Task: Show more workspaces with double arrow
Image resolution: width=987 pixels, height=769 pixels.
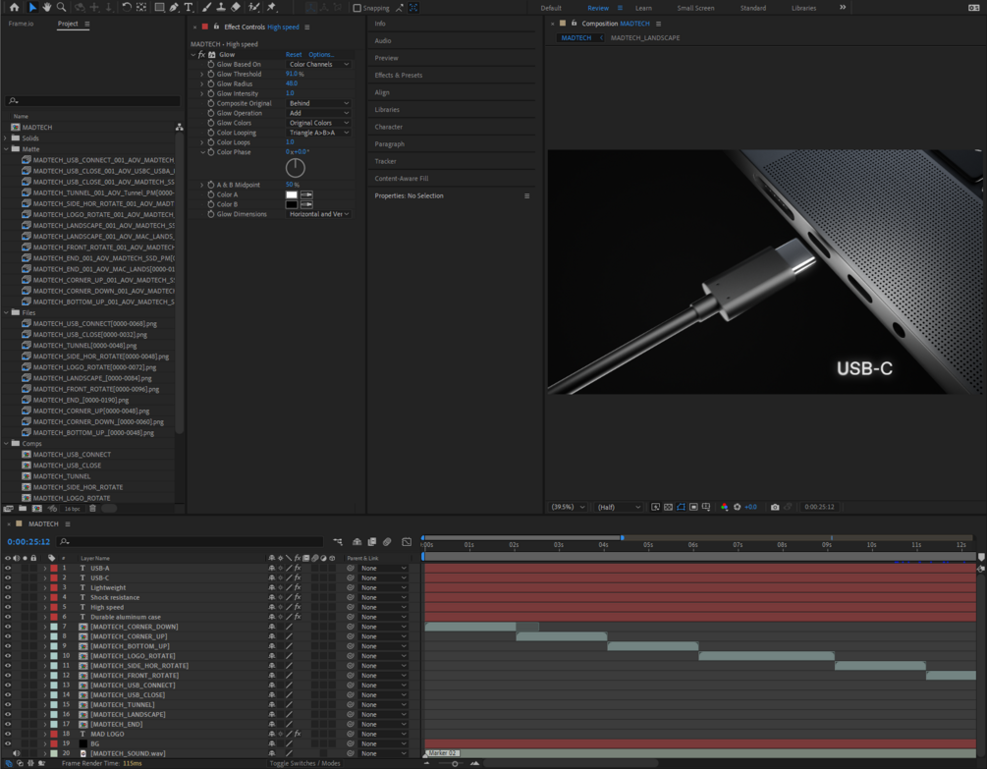Action: click(843, 8)
